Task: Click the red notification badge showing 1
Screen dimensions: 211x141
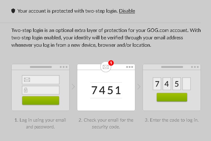Action: pos(111,63)
